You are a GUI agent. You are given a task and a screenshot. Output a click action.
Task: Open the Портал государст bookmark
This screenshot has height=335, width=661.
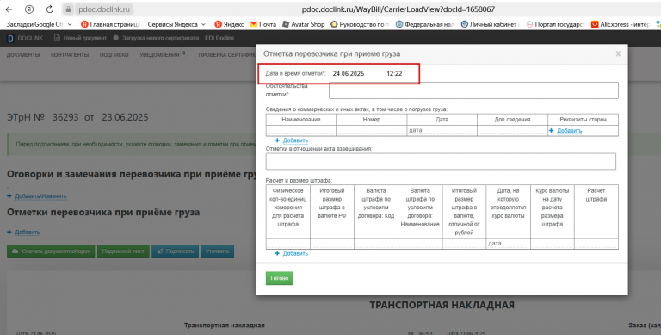[x=555, y=24]
